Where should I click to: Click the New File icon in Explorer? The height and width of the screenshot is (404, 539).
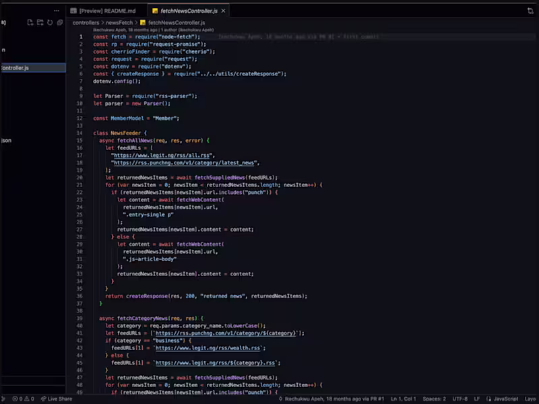tap(30, 23)
